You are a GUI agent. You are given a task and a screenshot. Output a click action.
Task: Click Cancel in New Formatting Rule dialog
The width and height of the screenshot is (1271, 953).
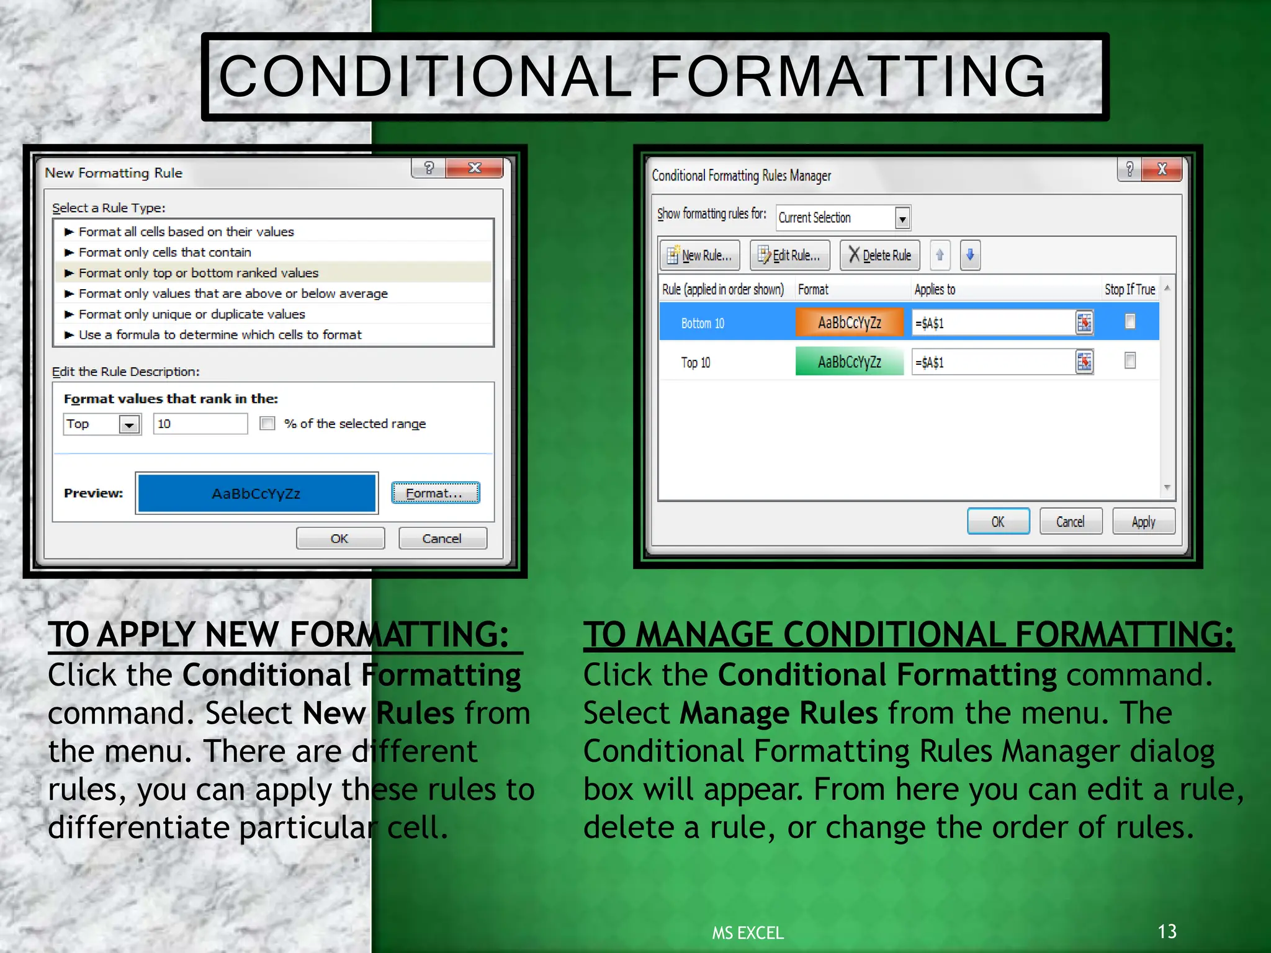point(442,538)
